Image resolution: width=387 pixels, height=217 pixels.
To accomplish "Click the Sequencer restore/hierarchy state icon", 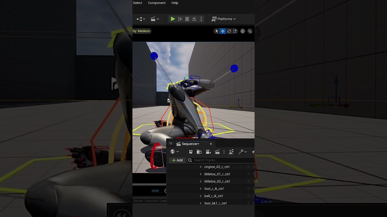I will click(x=231, y=152).
